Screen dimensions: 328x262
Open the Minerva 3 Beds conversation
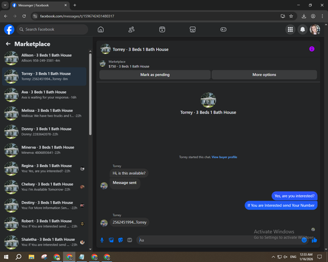44,150
